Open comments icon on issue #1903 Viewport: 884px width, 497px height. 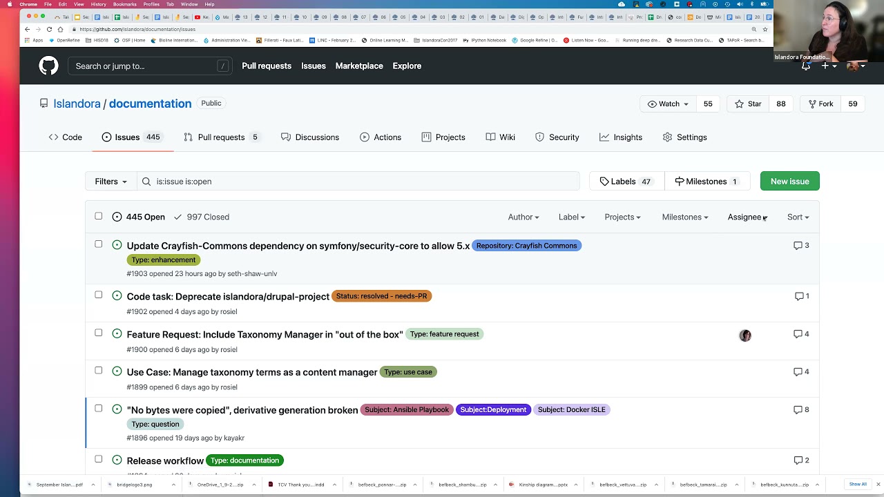pyautogui.click(x=801, y=246)
